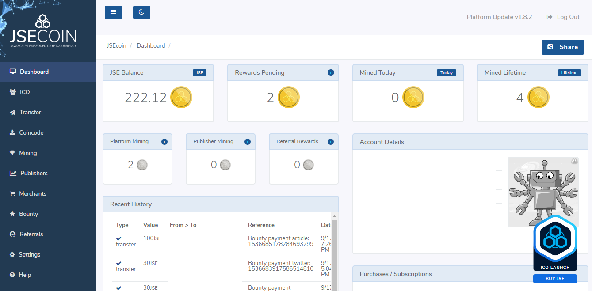This screenshot has width=592, height=291.
Task: Click the Rewards Pending info icon
Action: [331, 72]
